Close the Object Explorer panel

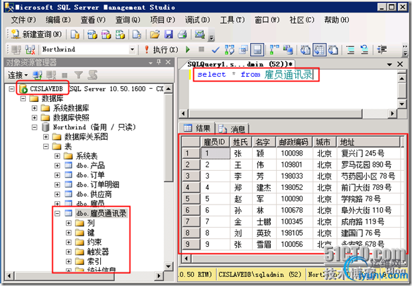(x=168, y=62)
